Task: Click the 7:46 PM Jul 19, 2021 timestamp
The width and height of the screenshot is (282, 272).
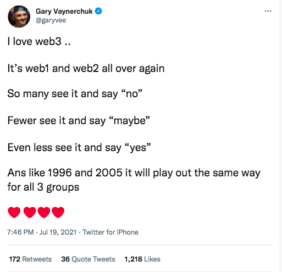Action: (x=42, y=232)
